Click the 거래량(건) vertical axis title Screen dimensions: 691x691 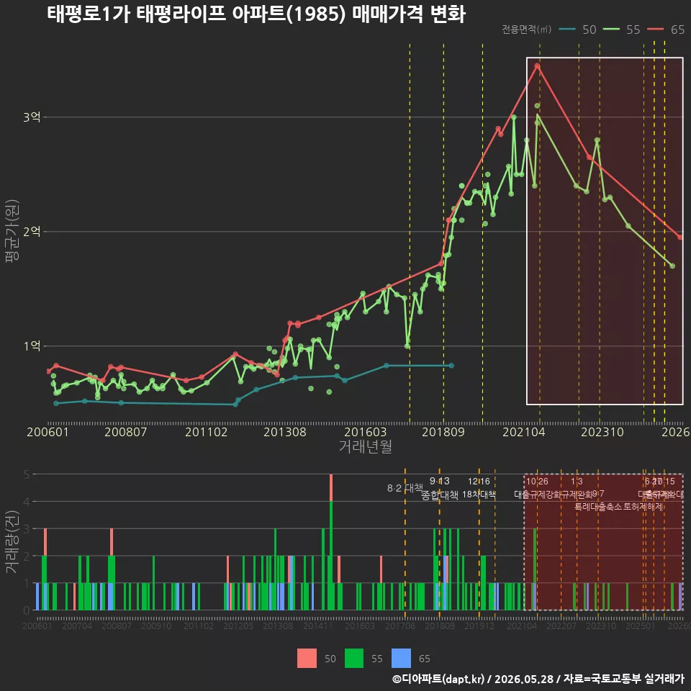click(11, 542)
